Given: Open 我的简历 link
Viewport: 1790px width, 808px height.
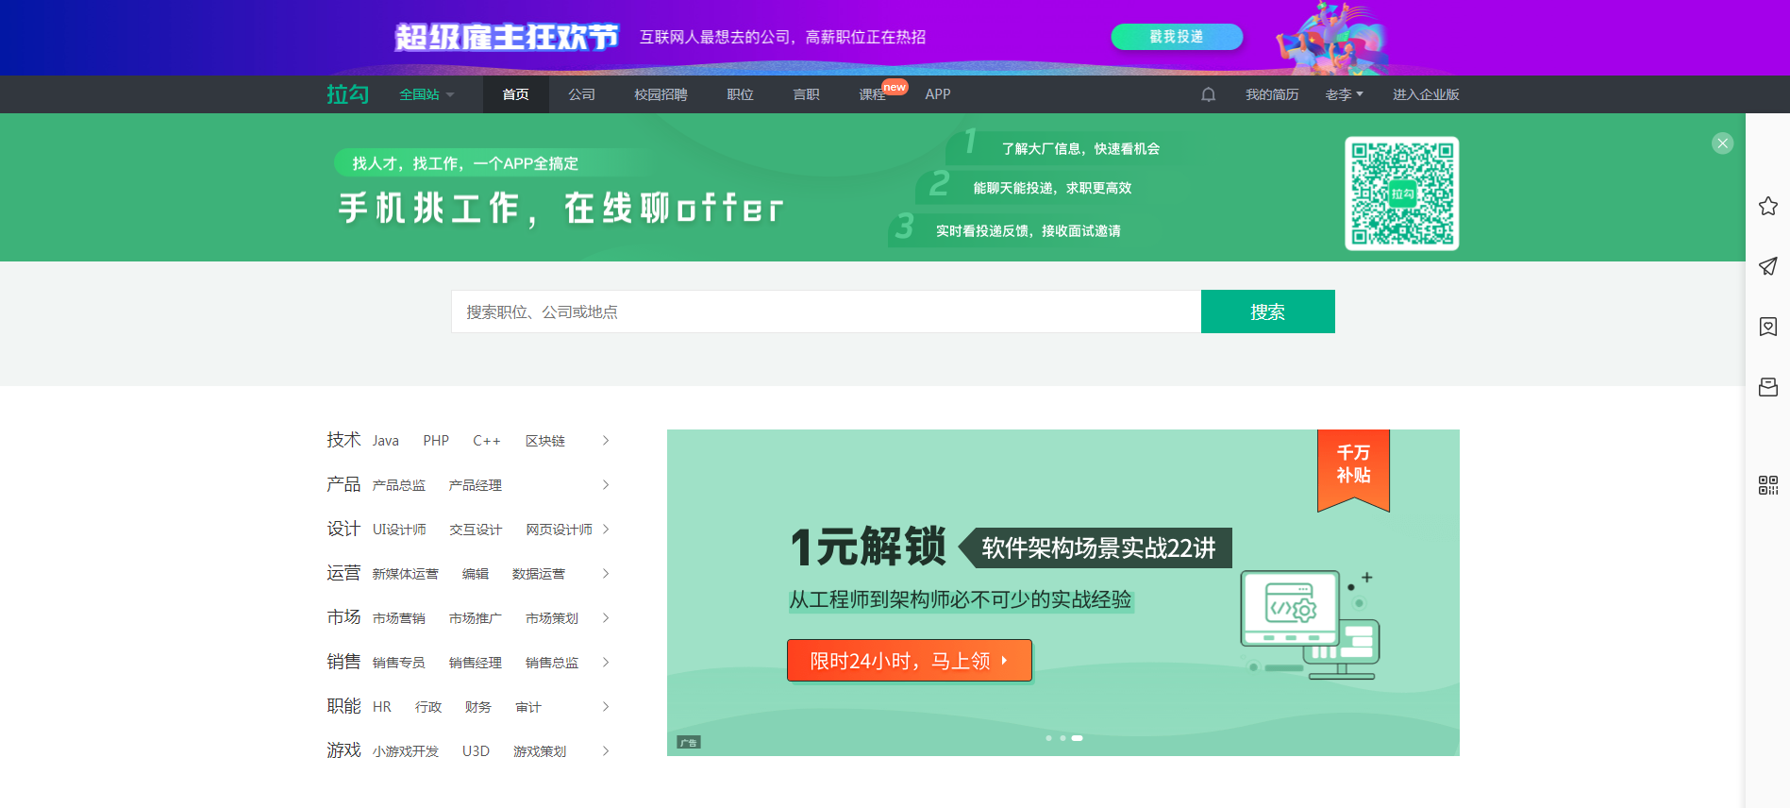Looking at the screenshot, I should [x=1271, y=94].
